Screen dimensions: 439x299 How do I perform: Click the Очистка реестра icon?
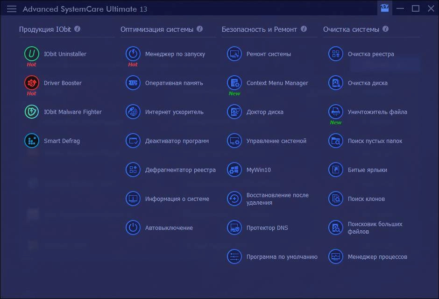click(336, 54)
